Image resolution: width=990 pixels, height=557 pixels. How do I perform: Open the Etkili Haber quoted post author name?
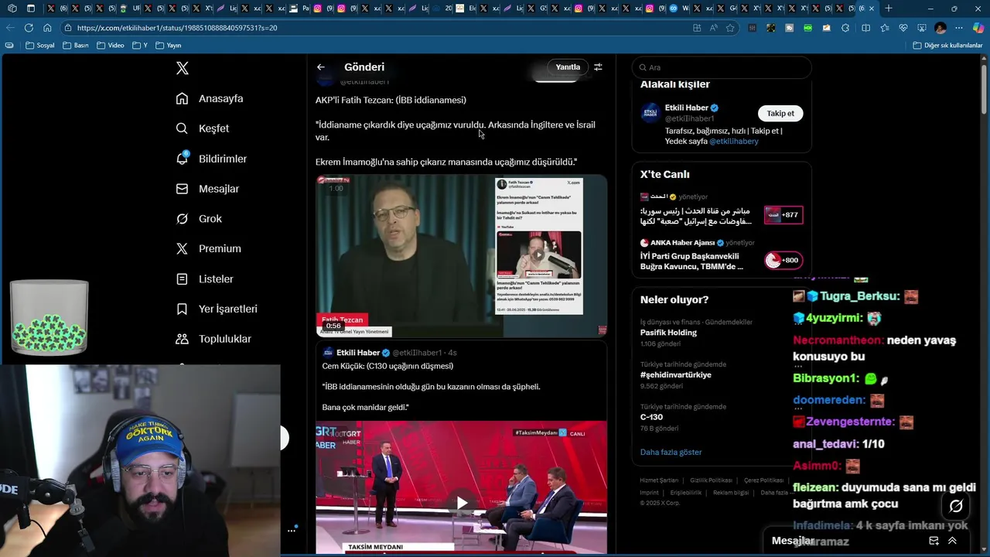click(358, 353)
